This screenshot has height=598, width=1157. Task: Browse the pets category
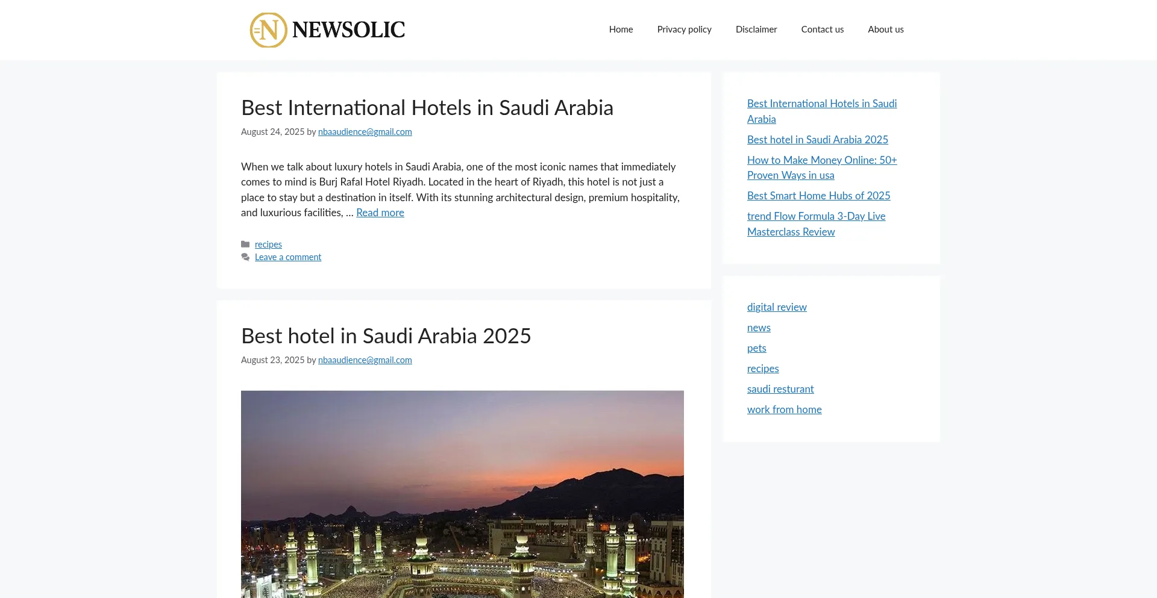[x=757, y=348]
